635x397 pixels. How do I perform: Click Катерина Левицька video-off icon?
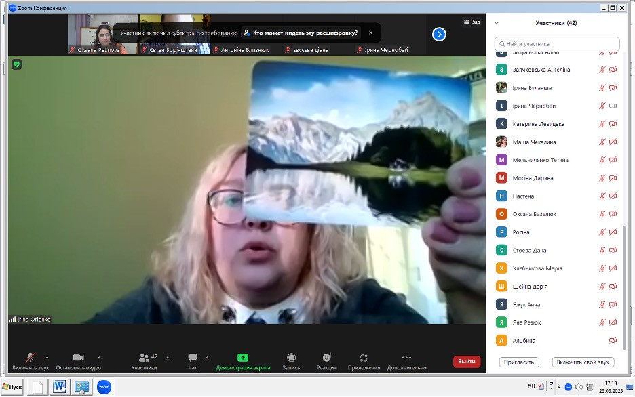click(x=613, y=124)
